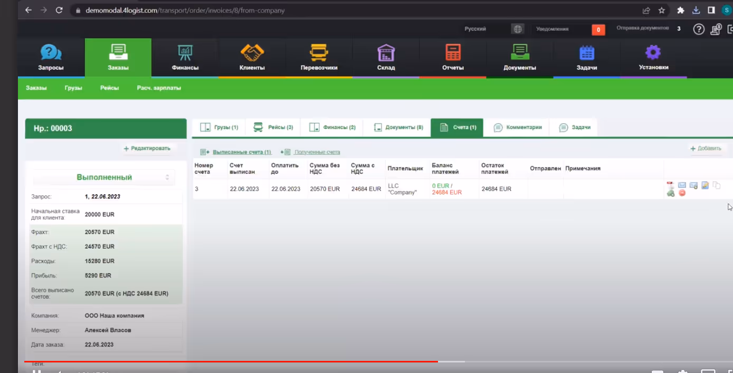This screenshot has height=373, width=733.
Task: Open the browser side panel icon
Action: tap(711, 10)
